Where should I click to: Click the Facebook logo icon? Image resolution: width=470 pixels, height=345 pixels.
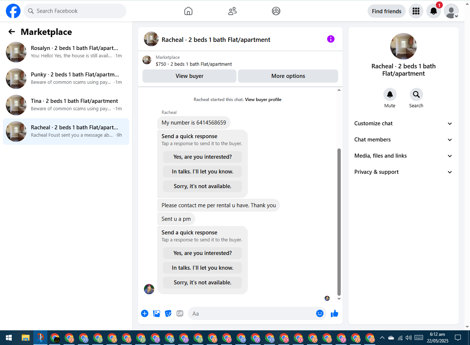13,11
